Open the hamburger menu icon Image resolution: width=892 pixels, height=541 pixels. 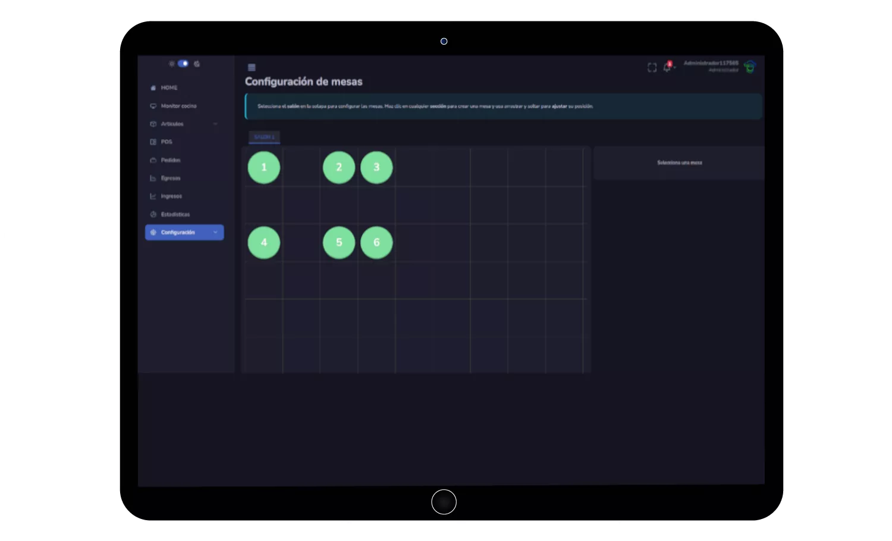coord(252,67)
